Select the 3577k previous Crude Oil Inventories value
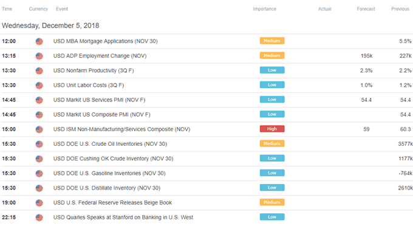The width and height of the screenshot is (413, 226). (405, 144)
